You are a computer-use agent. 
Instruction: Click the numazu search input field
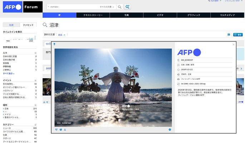tap(72, 7)
